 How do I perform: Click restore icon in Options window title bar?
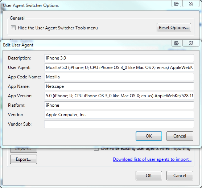click(176, 4)
